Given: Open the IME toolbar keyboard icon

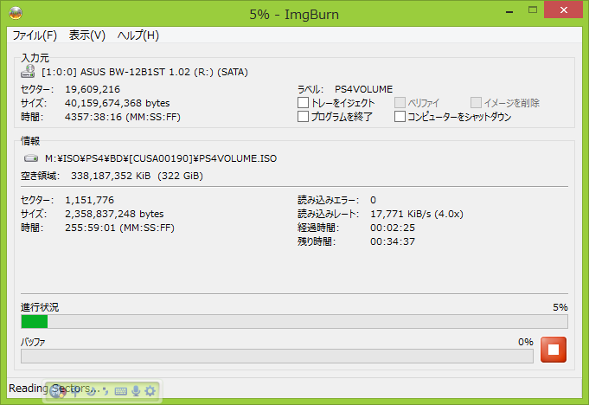Looking at the screenshot, I should tap(121, 391).
